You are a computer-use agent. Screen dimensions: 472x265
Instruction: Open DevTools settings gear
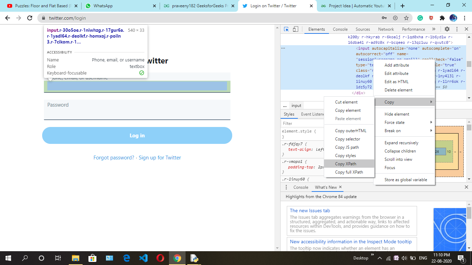pyautogui.click(x=447, y=29)
